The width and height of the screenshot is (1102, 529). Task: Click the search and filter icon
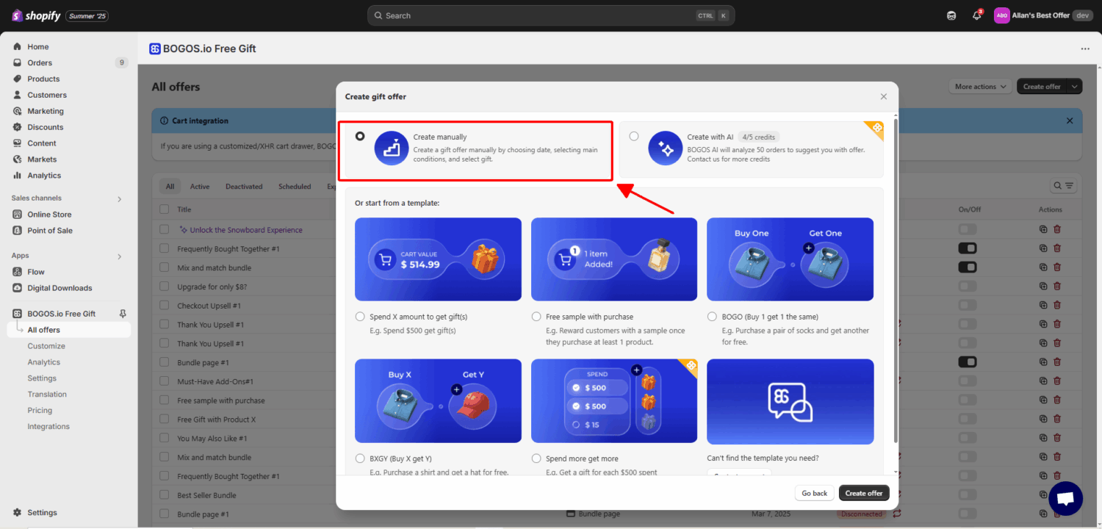click(x=1063, y=187)
